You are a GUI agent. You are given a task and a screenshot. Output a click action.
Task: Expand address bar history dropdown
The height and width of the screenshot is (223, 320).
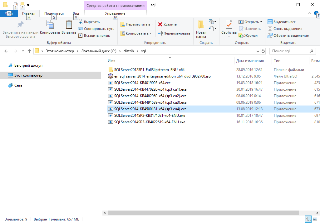click(x=258, y=51)
